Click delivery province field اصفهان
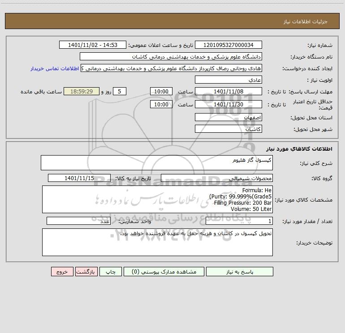345x333 pixels. (229, 117)
